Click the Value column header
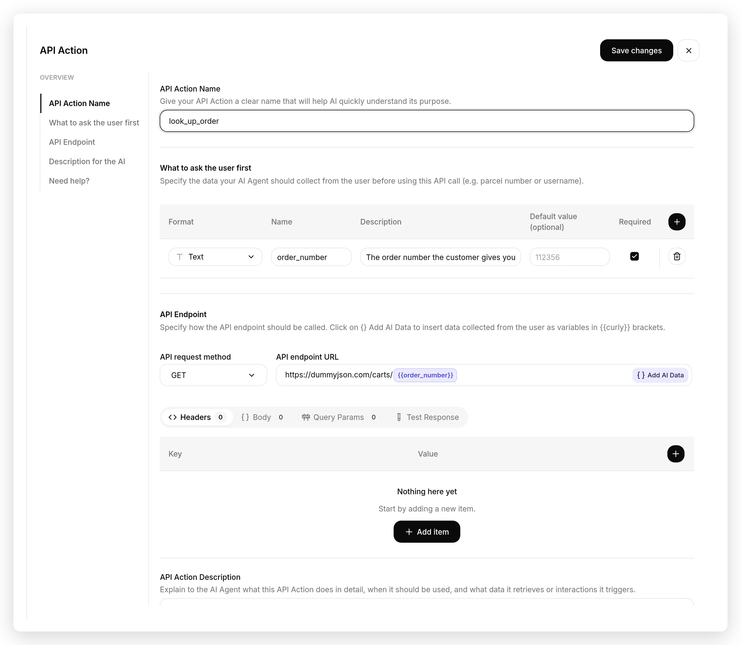 427,454
